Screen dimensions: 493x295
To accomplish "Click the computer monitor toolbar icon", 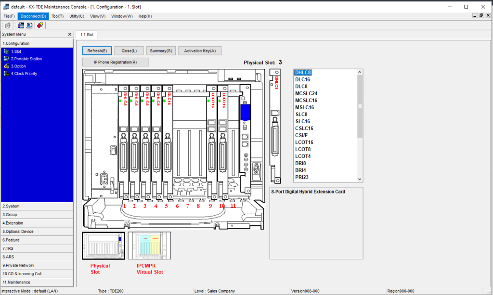I will [x=29, y=26].
